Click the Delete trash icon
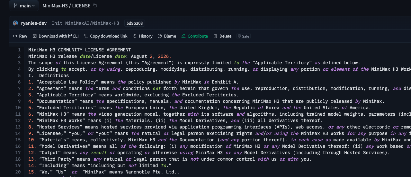The width and height of the screenshot is (411, 177). [x=215, y=36]
